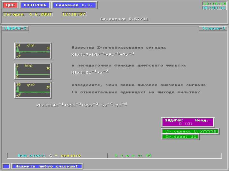
Task: Click the Сегодня 4.6.2001 date field
Action: click(27, 14)
